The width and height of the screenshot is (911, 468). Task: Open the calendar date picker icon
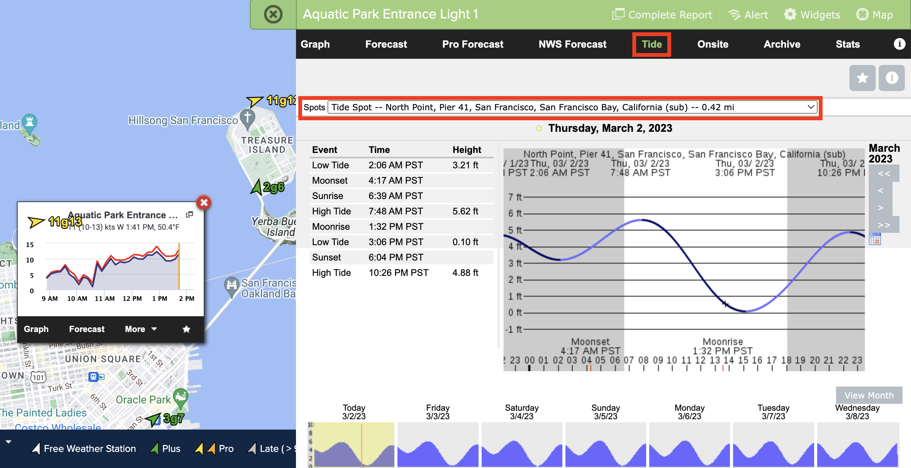click(x=874, y=239)
